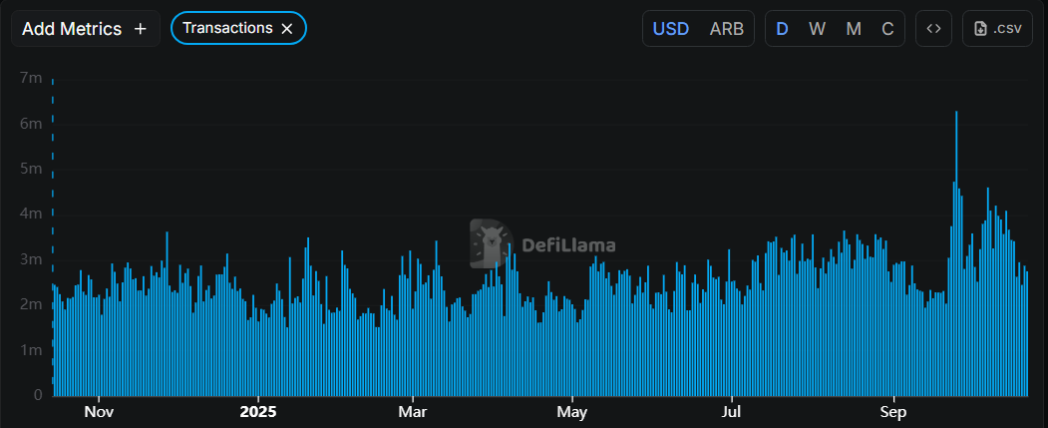This screenshot has width=1048, height=428.
Task: Select the monthly (M) interval
Action: (854, 29)
